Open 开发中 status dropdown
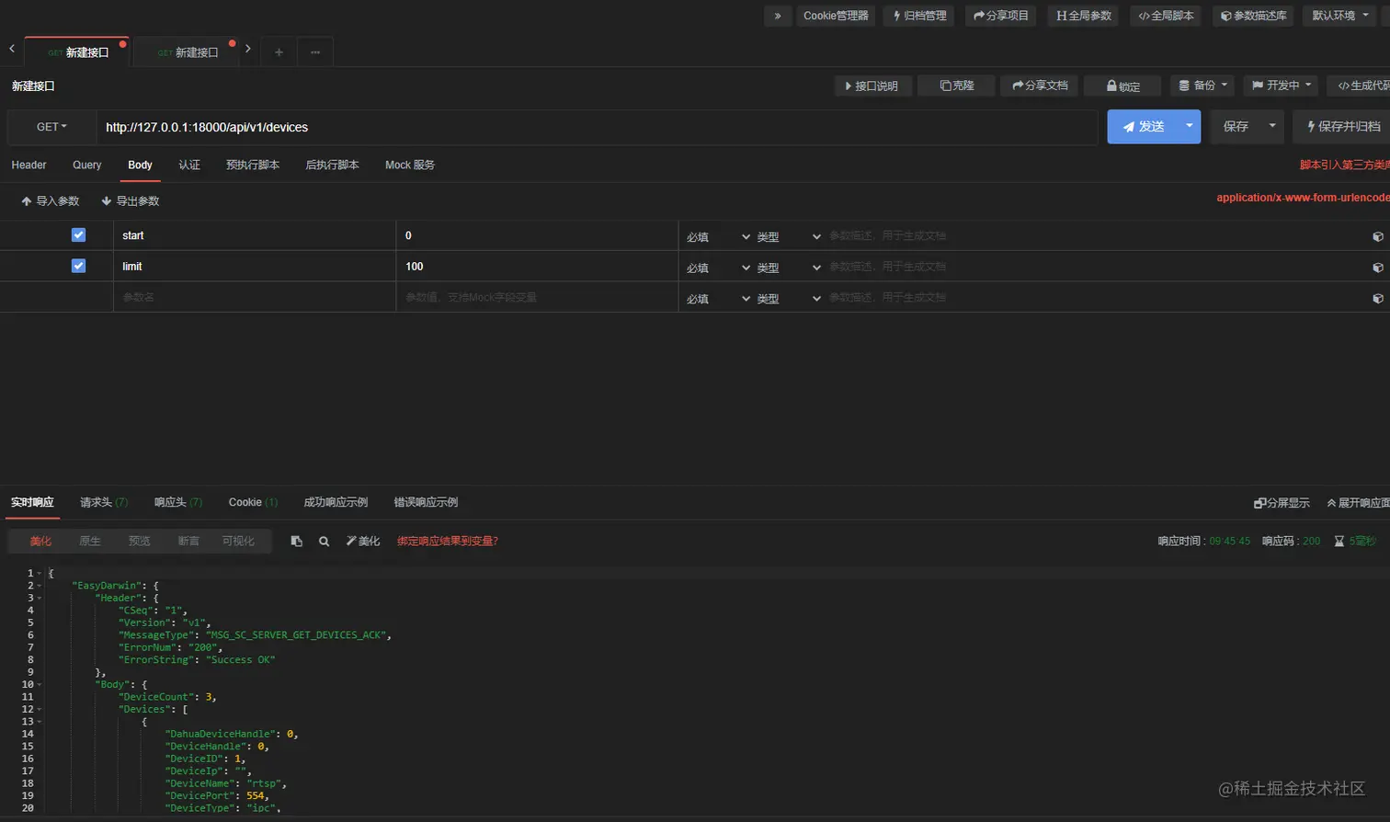Image resolution: width=1390 pixels, height=822 pixels. pyautogui.click(x=1281, y=86)
